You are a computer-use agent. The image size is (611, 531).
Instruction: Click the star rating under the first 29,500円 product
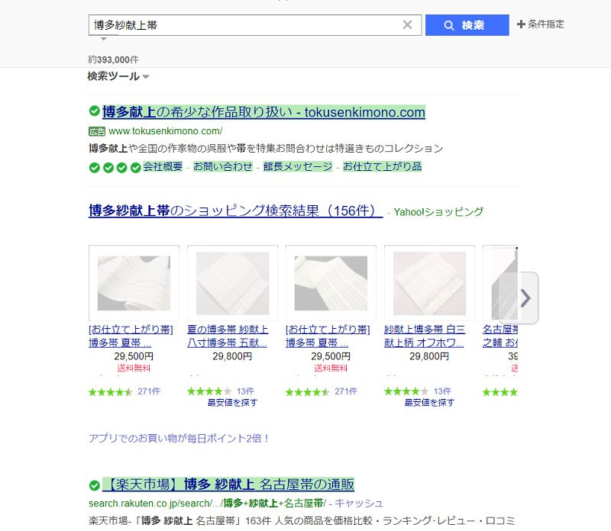point(111,391)
